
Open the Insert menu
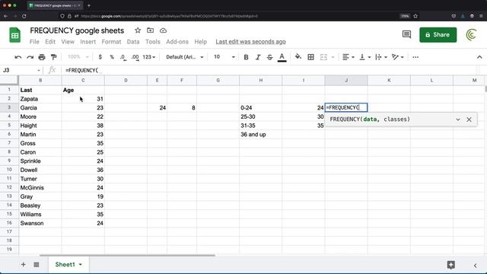click(88, 42)
